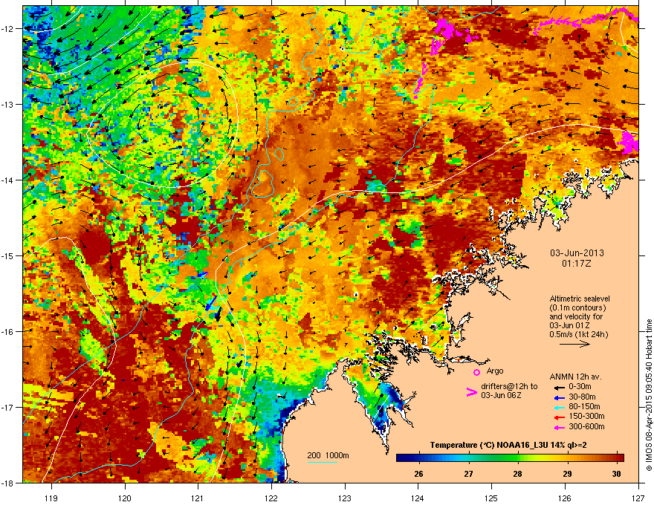Click the '03-Jun 06Z' drifter time text
Screen dimensions: 654x505
(x=501, y=395)
